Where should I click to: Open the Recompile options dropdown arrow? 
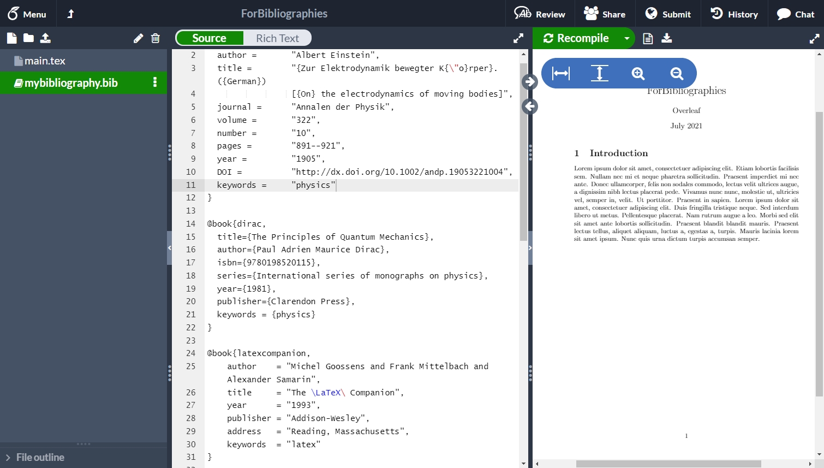coord(627,38)
